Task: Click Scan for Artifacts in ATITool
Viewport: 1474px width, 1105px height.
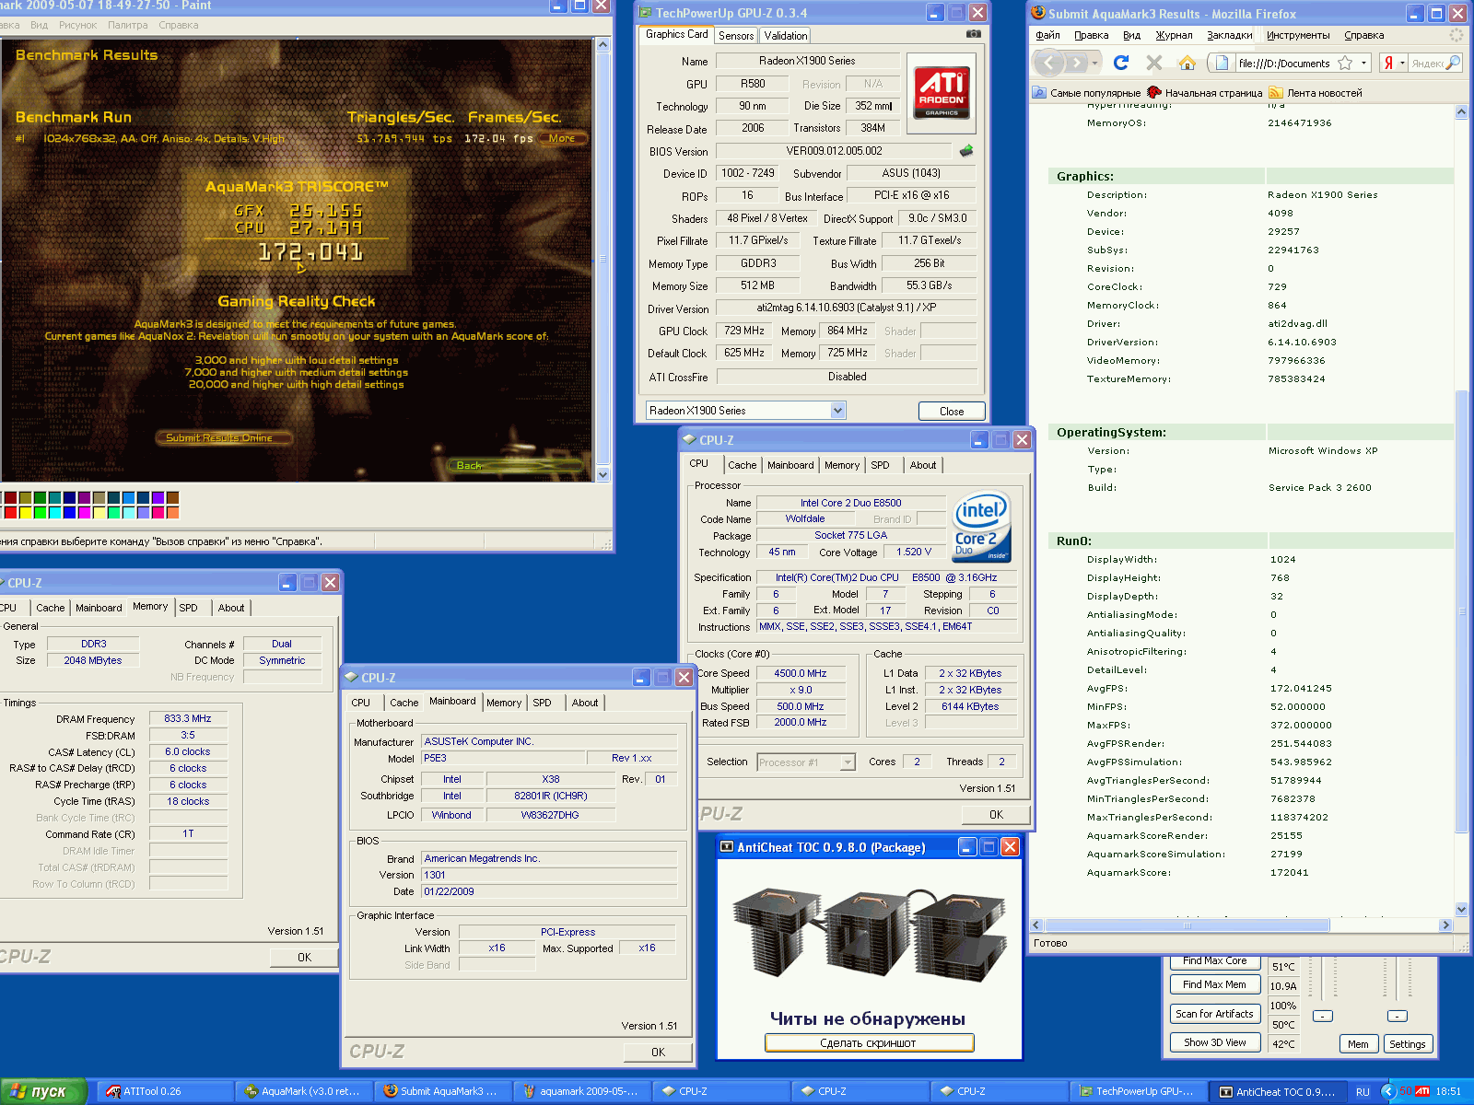Action: point(1214,1013)
